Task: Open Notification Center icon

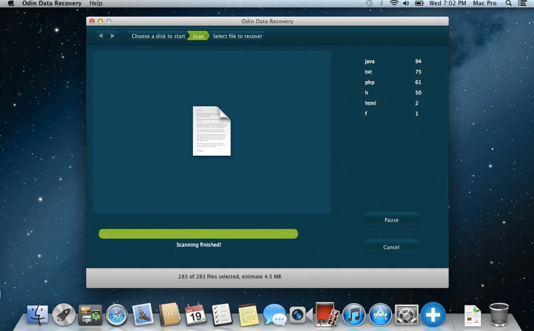Action: pos(522,4)
